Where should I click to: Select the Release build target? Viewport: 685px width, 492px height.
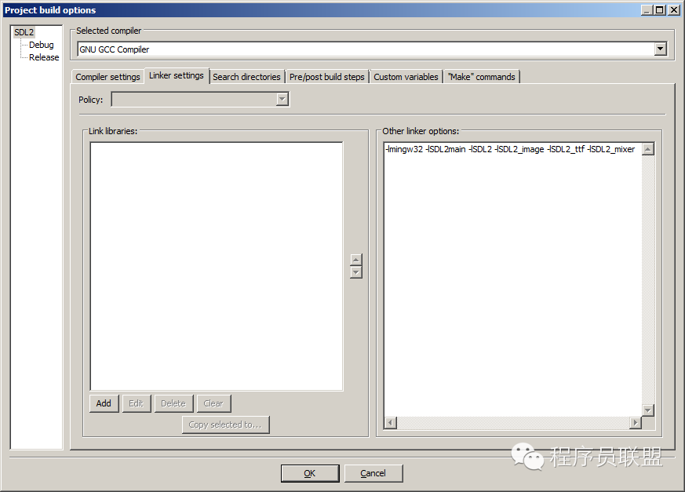pyautogui.click(x=44, y=58)
